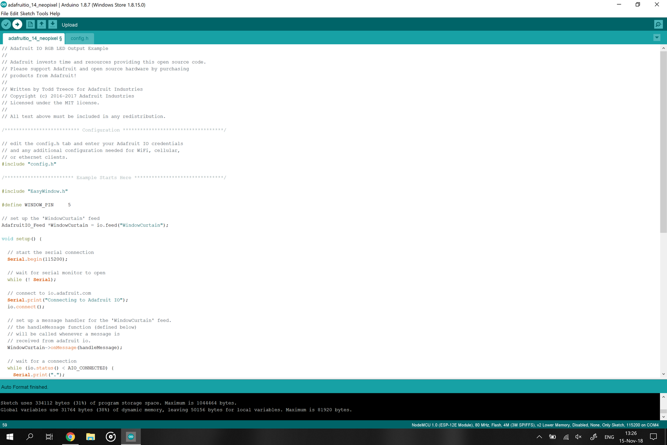Viewport: 667px width, 445px height.
Task: Click the battery status tray icon
Action: coord(552,437)
